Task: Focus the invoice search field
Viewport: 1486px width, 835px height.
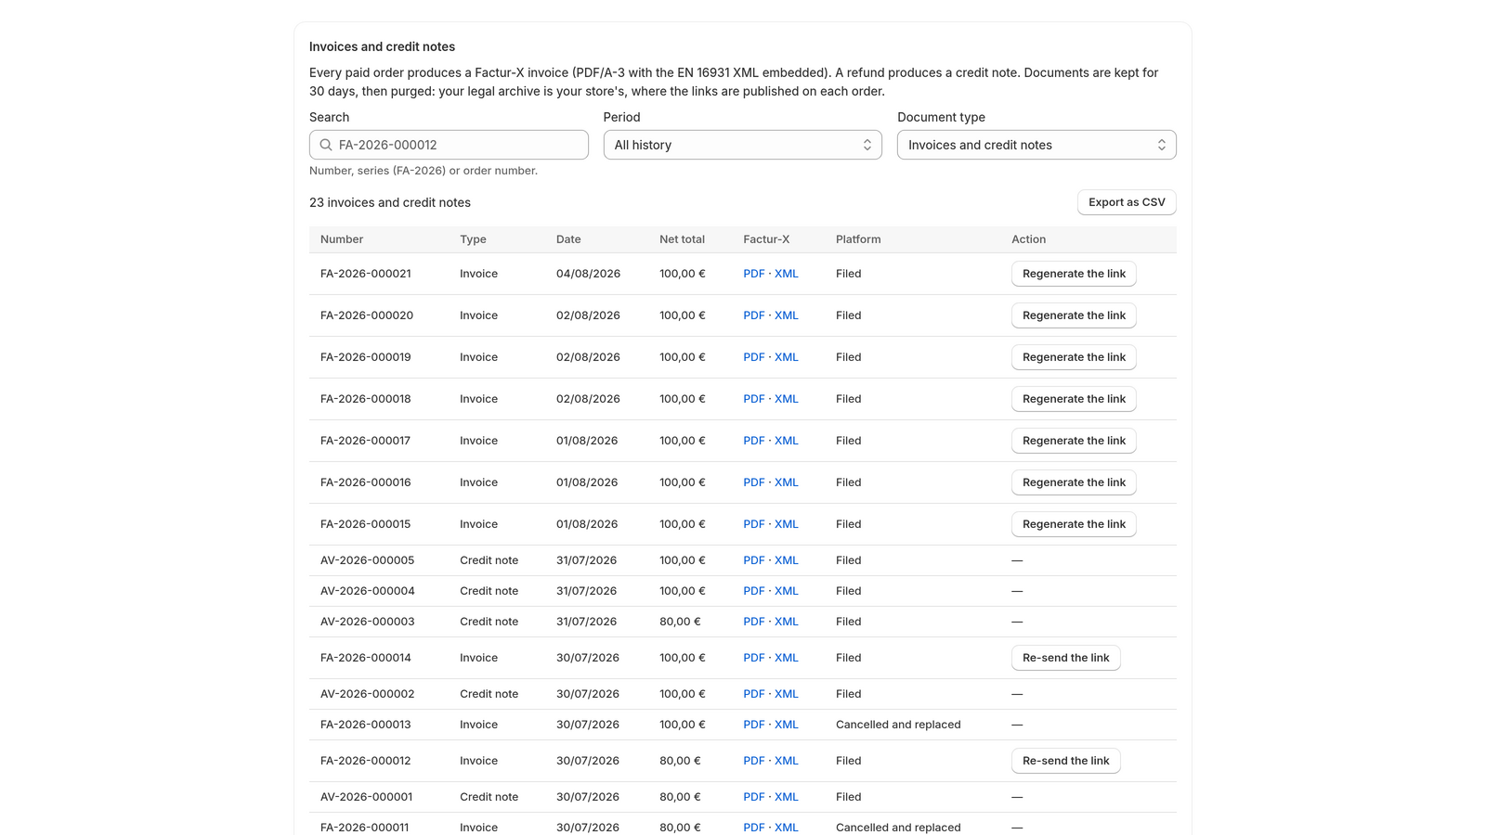Action: point(449,145)
